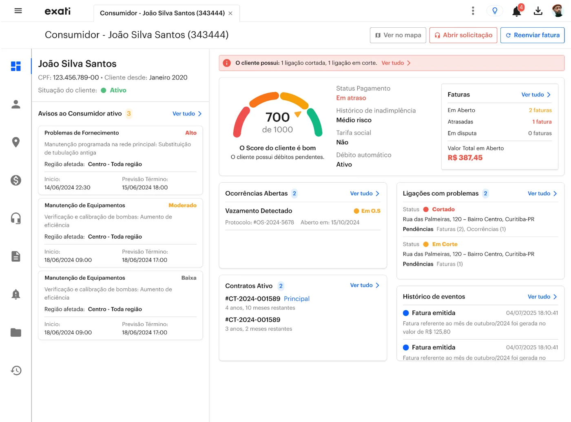Click the lightbulb tips icon
571x422 pixels.
point(495,11)
